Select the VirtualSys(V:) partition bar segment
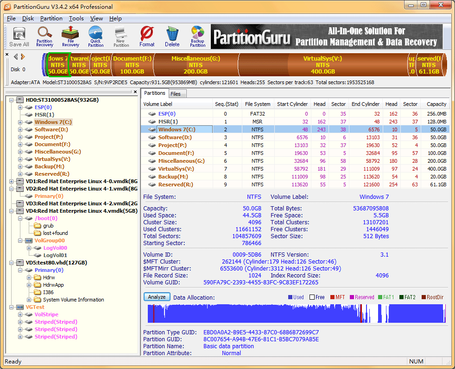 click(x=322, y=65)
